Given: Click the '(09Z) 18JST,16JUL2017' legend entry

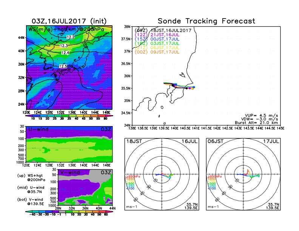Looking at the screenshot, I should pos(163,31).
